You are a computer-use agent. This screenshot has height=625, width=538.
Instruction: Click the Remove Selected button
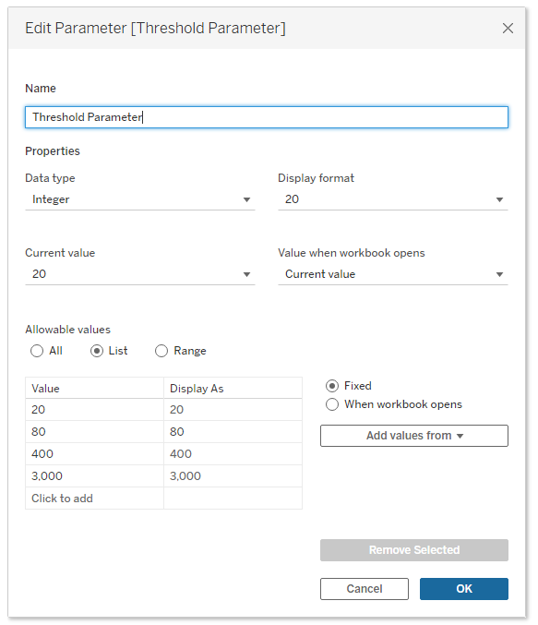coord(414,550)
